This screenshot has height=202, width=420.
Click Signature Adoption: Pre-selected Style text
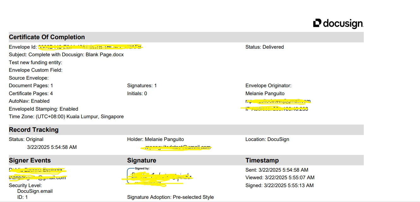pyautogui.click(x=171, y=197)
